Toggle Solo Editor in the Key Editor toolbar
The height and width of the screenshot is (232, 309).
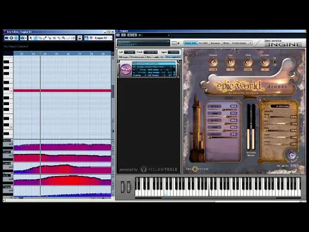6,38
